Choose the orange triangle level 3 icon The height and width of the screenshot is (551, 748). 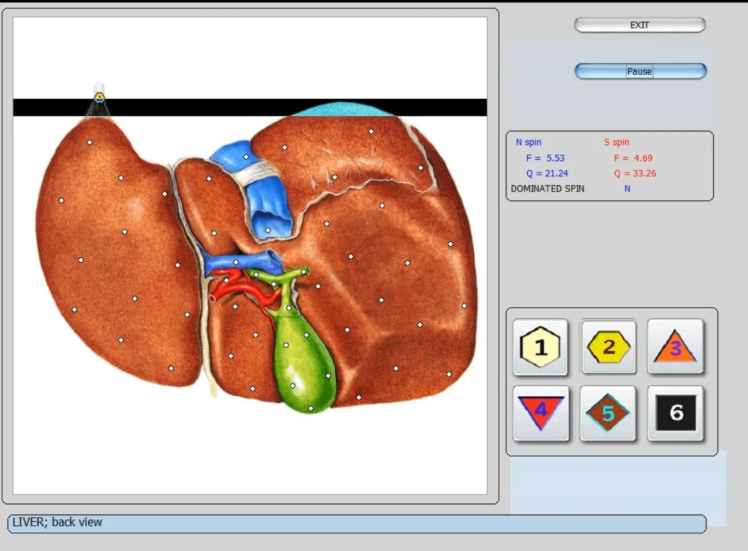tap(675, 347)
